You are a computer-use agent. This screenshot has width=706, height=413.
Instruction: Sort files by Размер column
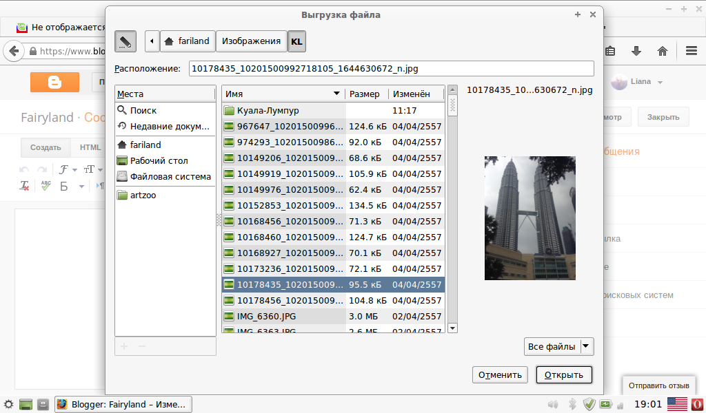365,94
